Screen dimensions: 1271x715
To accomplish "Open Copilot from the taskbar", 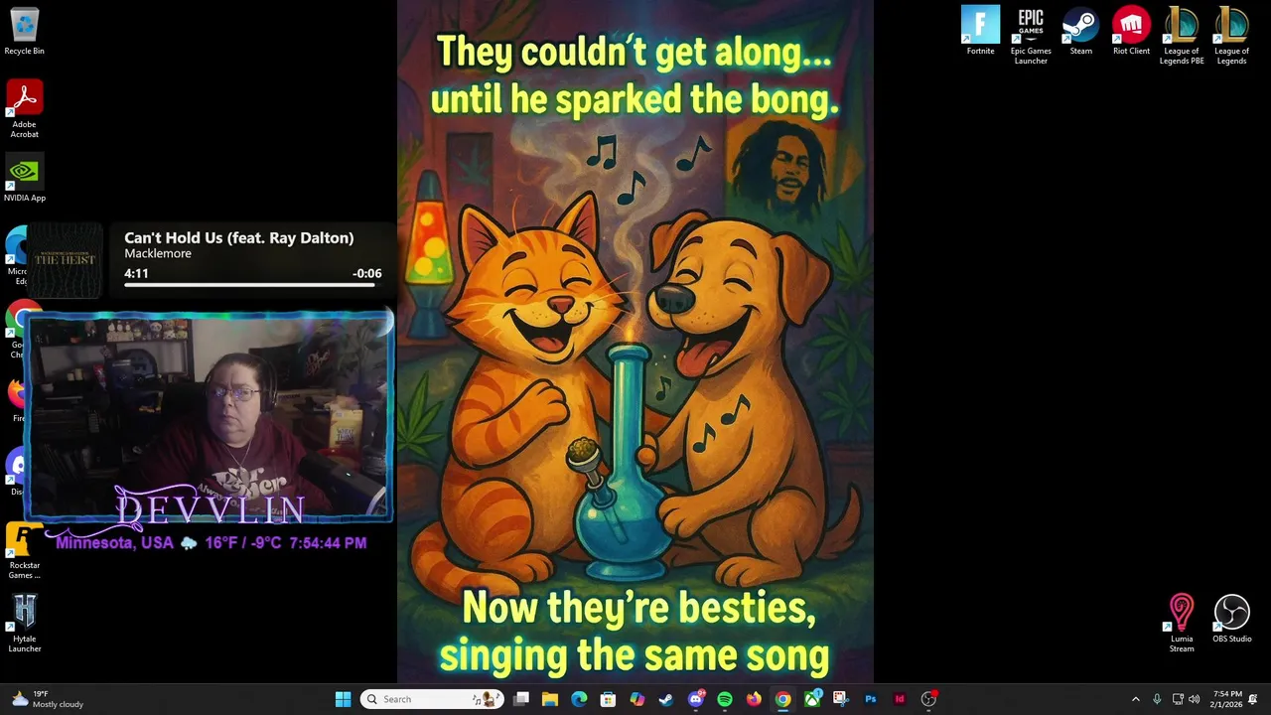I will click(x=637, y=699).
